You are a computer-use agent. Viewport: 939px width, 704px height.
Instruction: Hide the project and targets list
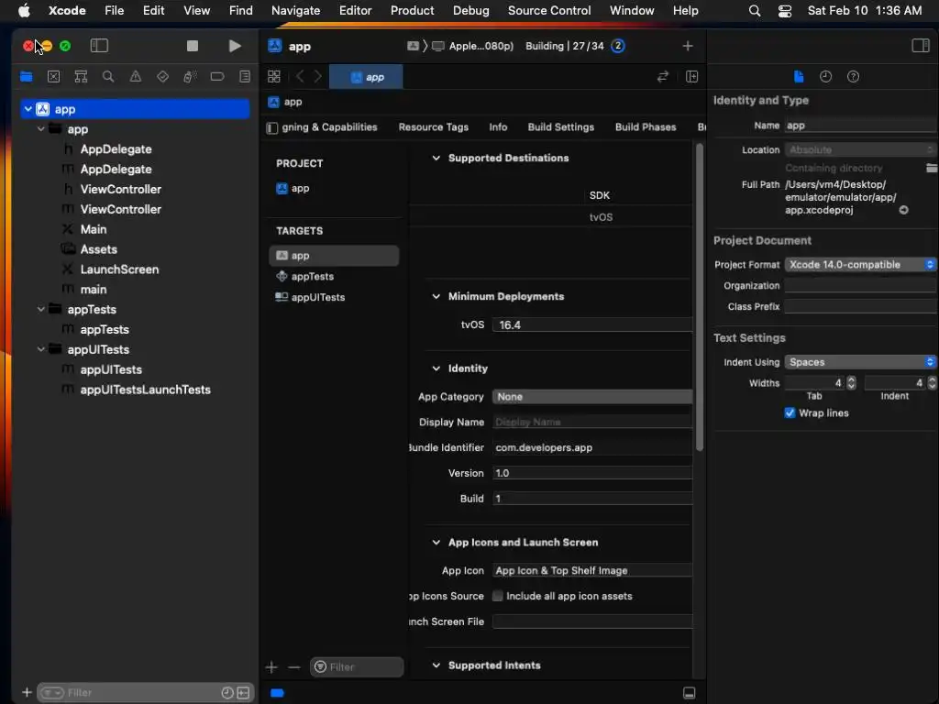click(x=272, y=127)
